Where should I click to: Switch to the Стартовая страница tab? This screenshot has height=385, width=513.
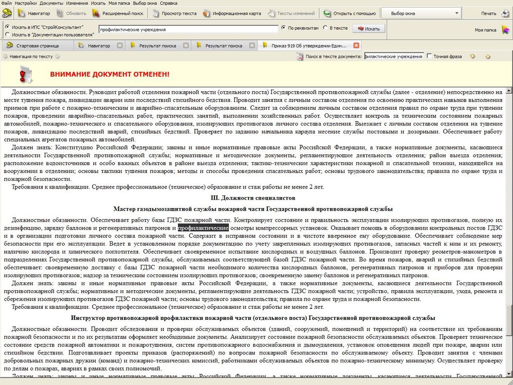coord(37,46)
